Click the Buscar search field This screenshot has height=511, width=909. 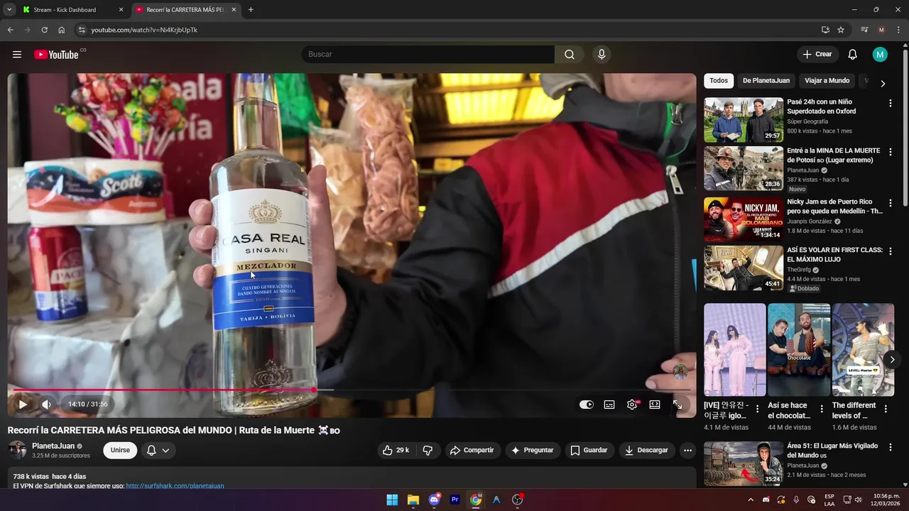click(428, 55)
